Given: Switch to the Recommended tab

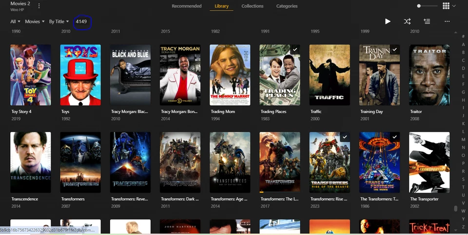Looking at the screenshot, I should click(x=187, y=6).
